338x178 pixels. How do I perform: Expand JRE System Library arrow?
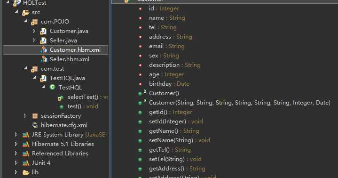pos(16,135)
